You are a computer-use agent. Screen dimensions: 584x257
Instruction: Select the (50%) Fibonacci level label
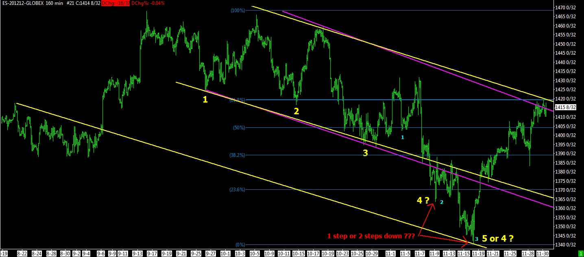(x=239, y=128)
